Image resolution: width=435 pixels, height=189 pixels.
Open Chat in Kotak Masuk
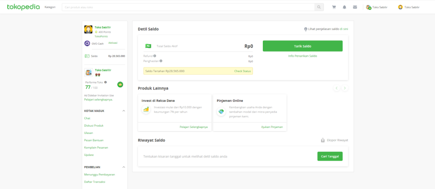point(87,118)
